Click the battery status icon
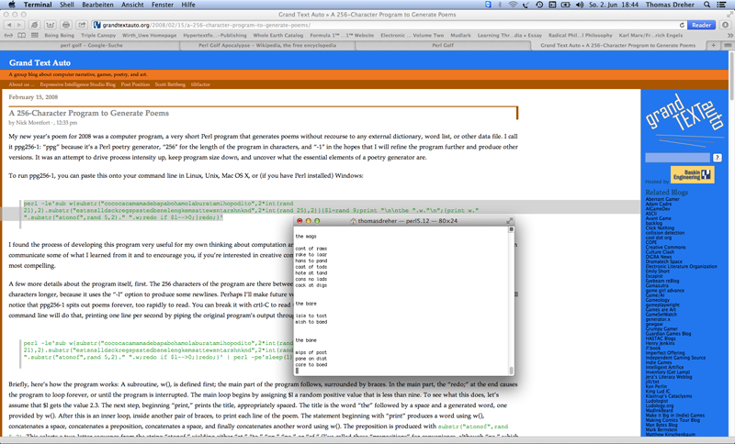This screenshot has width=735, height=444. 566,5
